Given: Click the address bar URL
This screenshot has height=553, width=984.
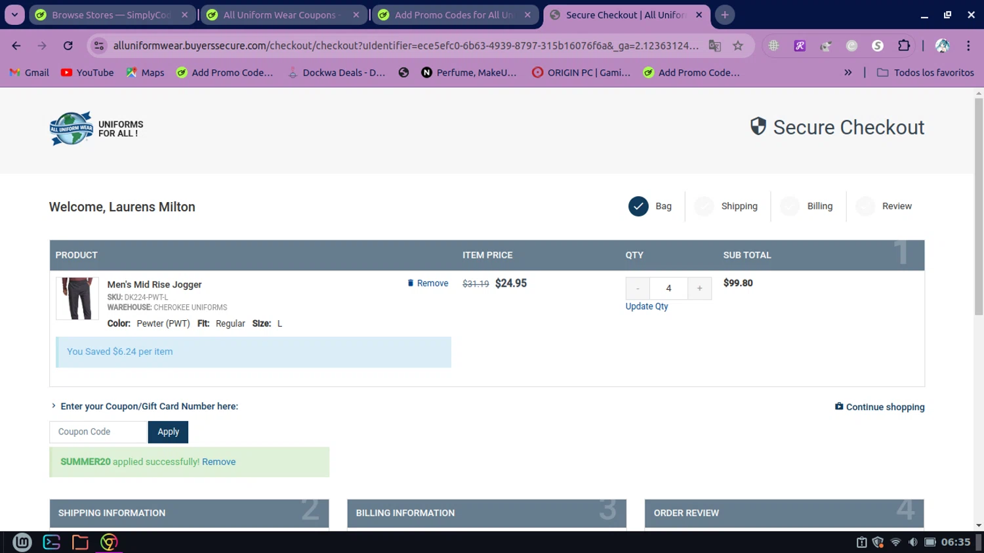Looking at the screenshot, I should (405, 45).
